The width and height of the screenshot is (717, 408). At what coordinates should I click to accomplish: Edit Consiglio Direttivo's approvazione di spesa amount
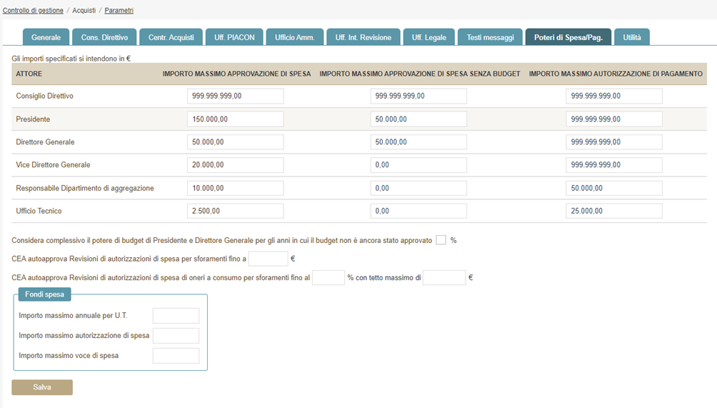[235, 96]
